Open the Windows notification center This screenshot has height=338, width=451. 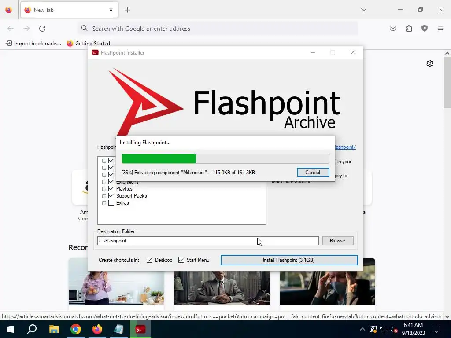[x=436, y=329]
